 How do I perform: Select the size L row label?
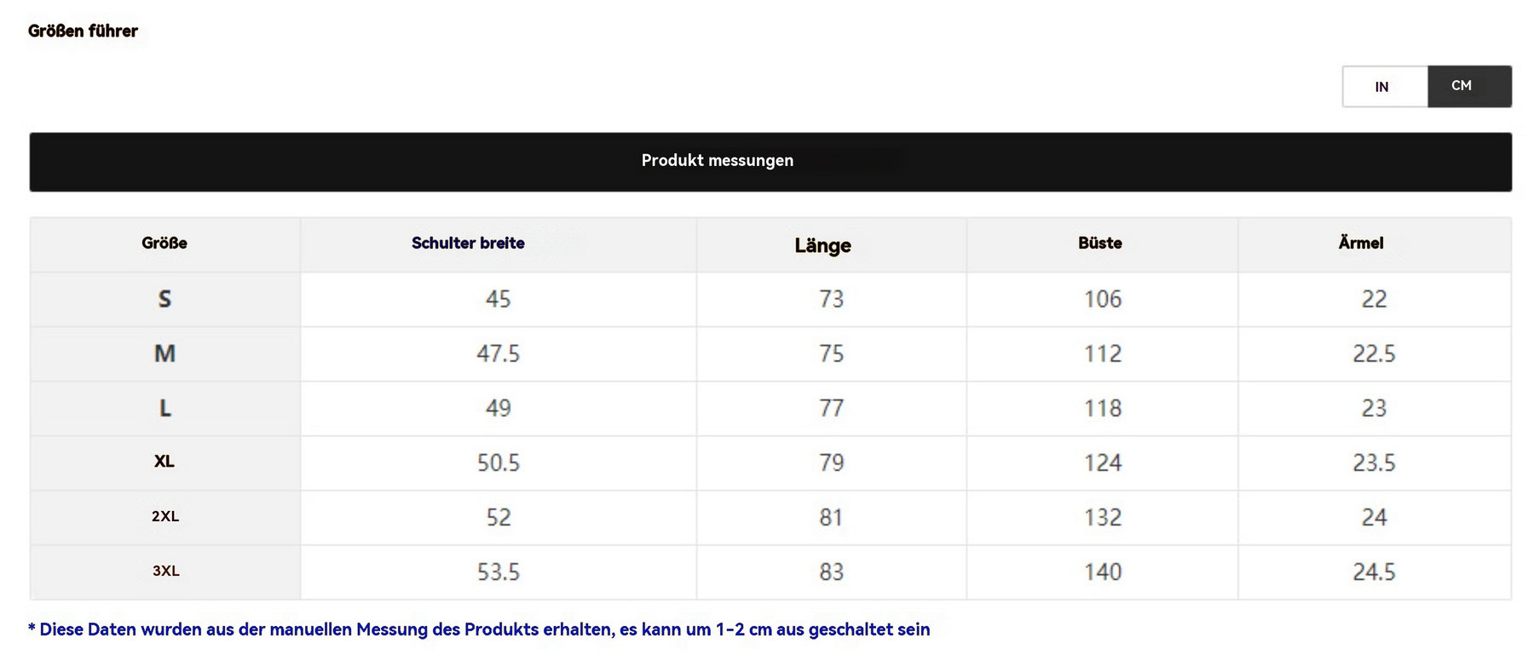[x=164, y=408]
